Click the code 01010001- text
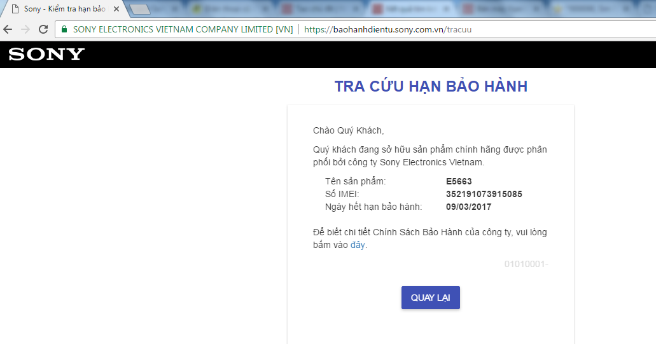 [x=526, y=264]
